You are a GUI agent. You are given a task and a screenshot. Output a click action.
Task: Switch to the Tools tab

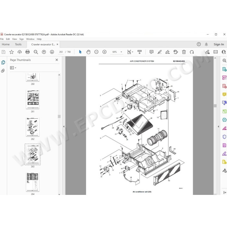[x=18, y=44]
